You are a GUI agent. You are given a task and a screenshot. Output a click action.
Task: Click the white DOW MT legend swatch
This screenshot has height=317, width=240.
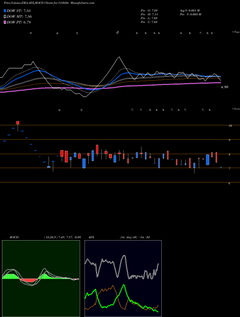click(x=5, y=17)
